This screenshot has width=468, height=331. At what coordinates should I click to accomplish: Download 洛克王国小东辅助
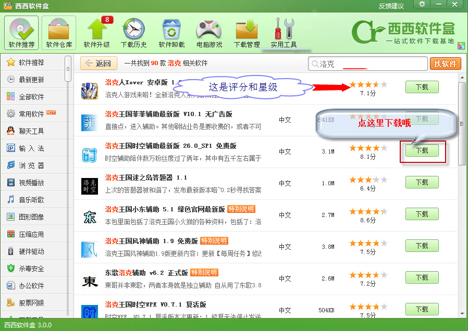tap(422, 214)
